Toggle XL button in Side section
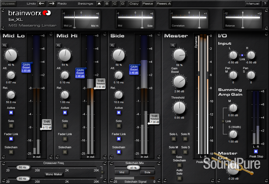The width and height of the screenshot is (269, 184). [x=112, y=45]
